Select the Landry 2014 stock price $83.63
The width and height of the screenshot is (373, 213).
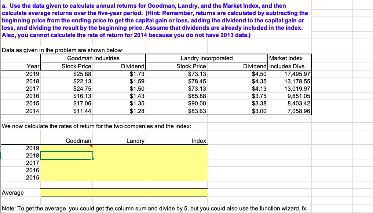point(197,111)
